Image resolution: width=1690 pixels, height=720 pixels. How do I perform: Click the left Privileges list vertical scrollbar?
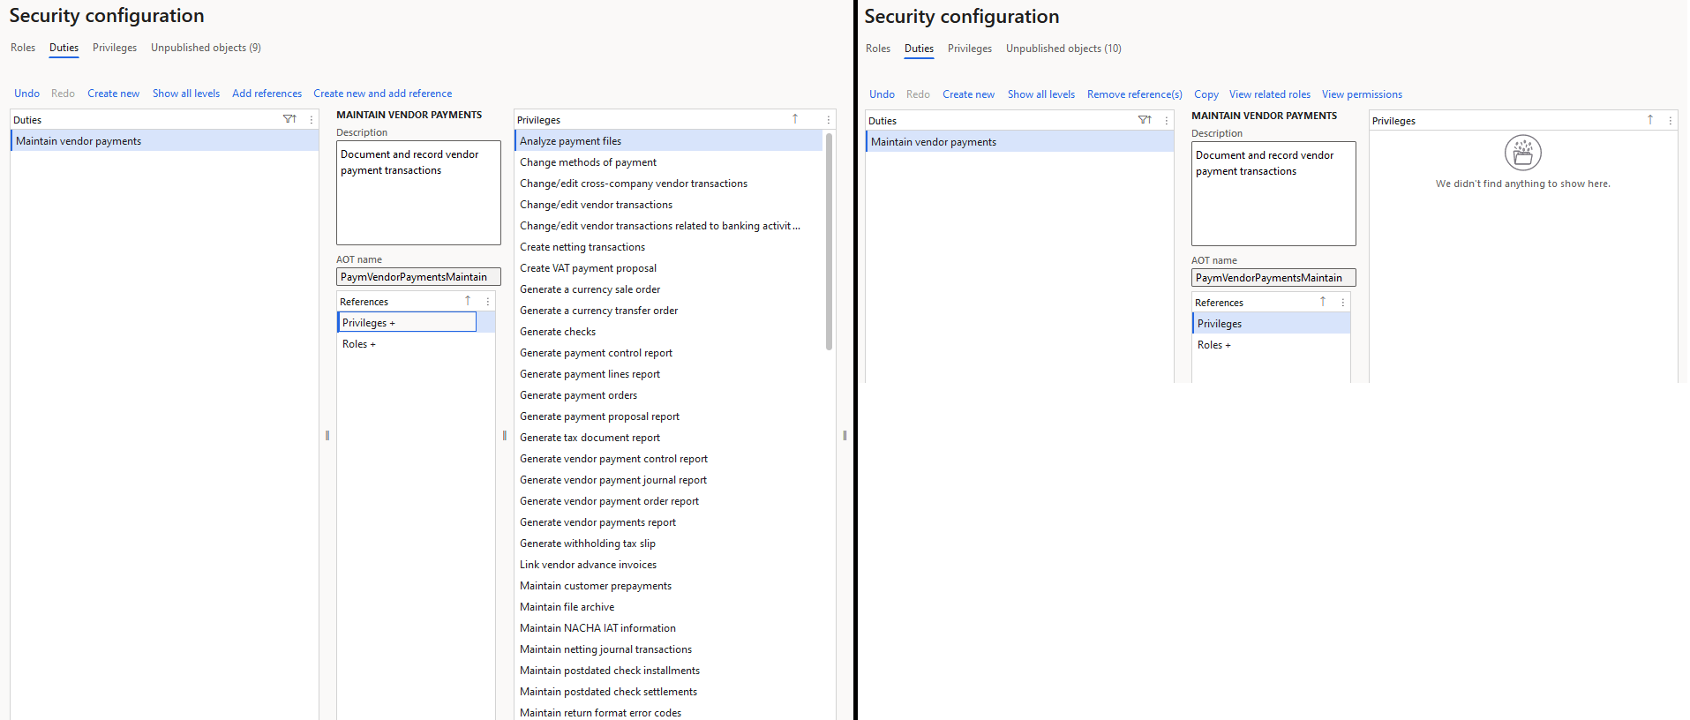pyautogui.click(x=829, y=241)
